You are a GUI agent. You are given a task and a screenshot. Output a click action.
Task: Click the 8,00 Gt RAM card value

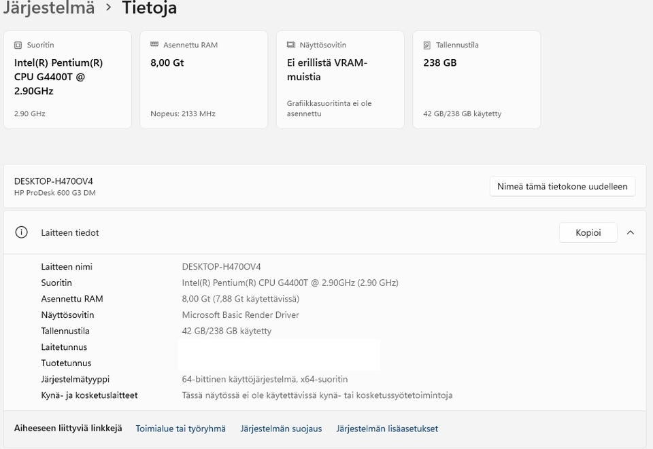coord(167,62)
